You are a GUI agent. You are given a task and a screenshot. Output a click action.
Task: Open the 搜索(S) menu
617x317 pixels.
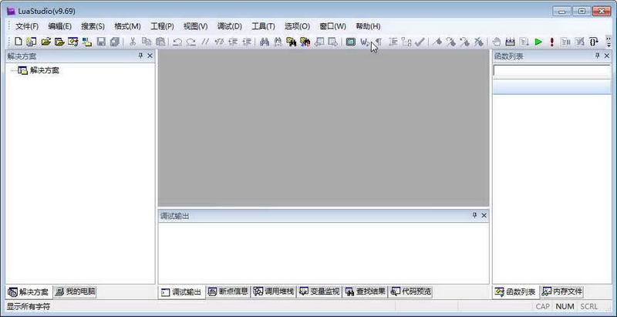pos(93,26)
